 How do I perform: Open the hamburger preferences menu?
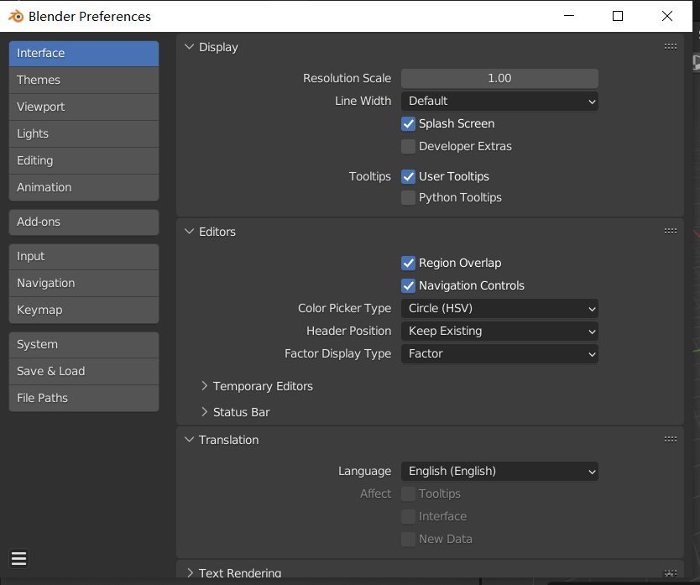(19, 559)
